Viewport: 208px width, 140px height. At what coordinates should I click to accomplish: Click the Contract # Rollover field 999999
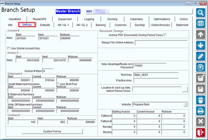point(82,122)
